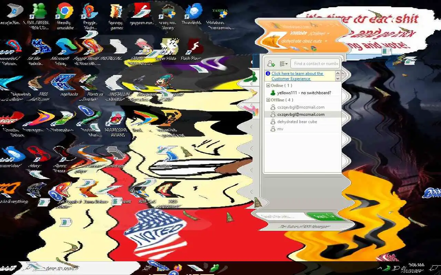Collapse the Offline ( 4 ) contact group
Image resolution: width=441 pixels, height=275 pixels.
pos(268,100)
